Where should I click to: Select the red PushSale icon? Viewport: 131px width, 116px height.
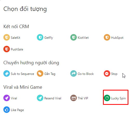(x=6, y=49)
